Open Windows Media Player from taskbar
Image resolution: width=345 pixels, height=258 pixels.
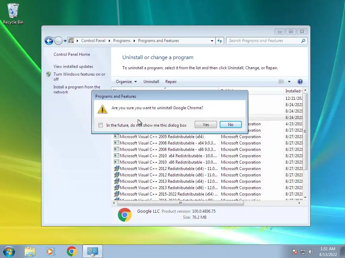pyautogui.click(x=50, y=251)
